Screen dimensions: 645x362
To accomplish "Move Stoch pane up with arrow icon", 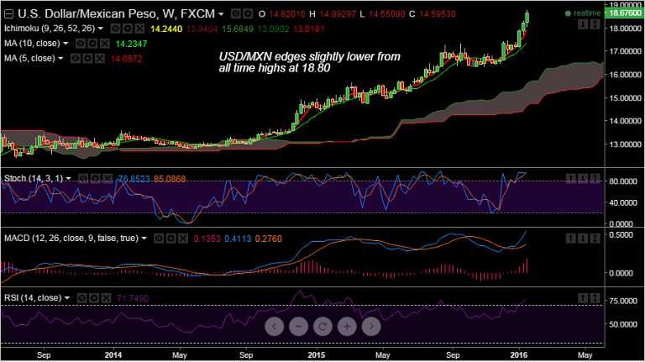I will [571, 178].
